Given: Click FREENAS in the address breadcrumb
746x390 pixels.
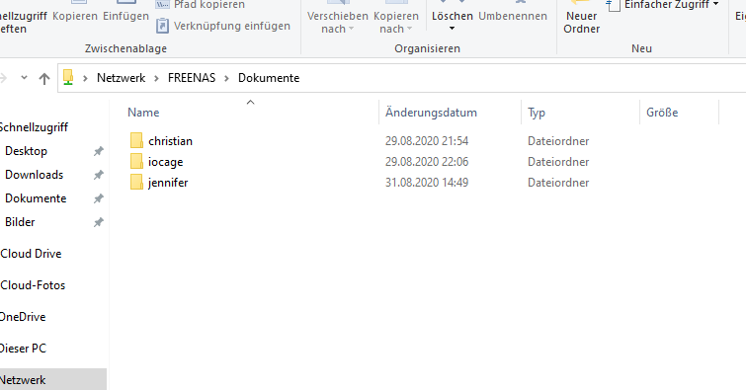Looking at the screenshot, I should [192, 78].
